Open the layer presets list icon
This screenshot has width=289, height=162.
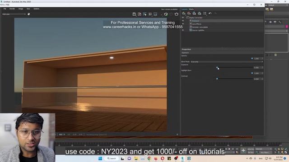205,13
